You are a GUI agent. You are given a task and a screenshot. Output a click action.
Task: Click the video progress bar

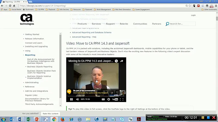coord(96,96)
